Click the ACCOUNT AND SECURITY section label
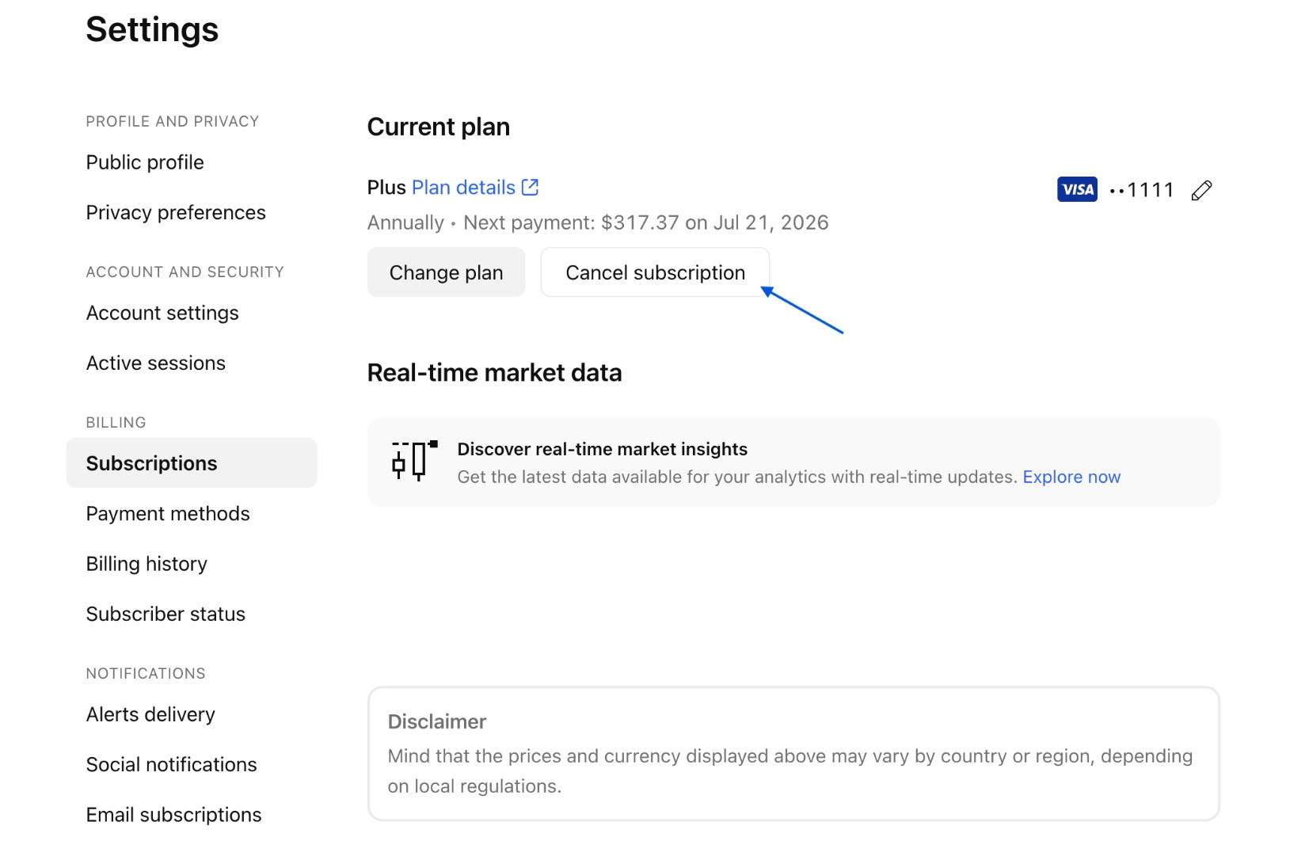 coord(185,272)
